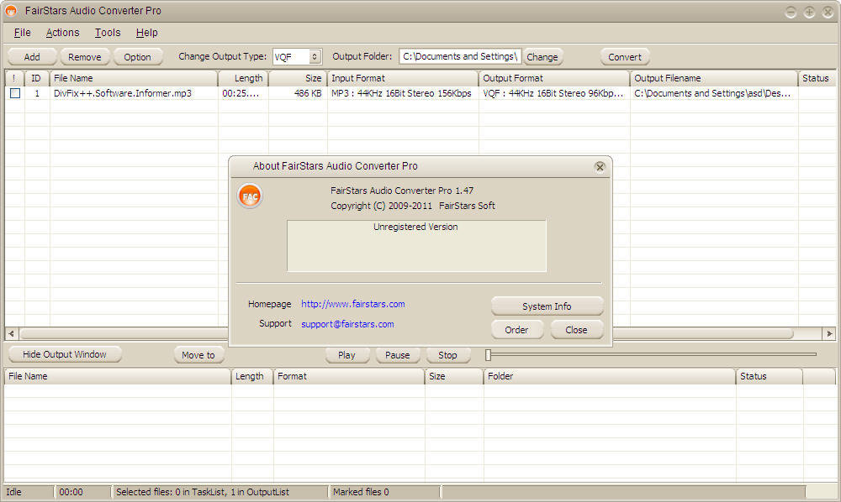Click the Stop button
This screenshot has height=502, width=841.
pyautogui.click(x=448, y=355)
